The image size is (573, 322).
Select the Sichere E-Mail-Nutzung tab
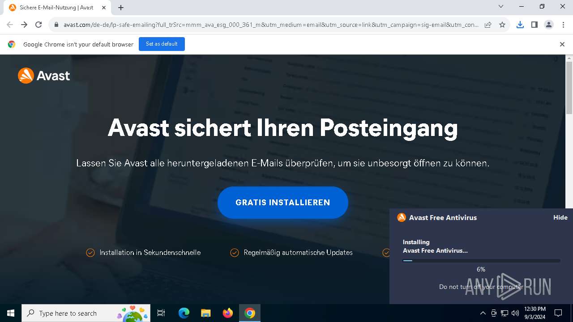[x=56, y=8]
